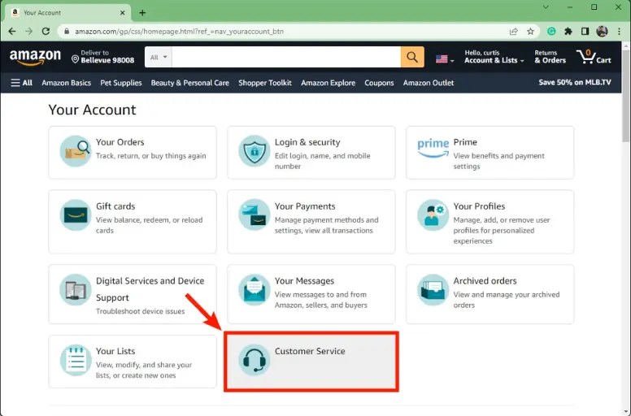Screen dimensions: 631x416
Task: Open the browser Extensions puzzle icon
Action: coord(568,32)
